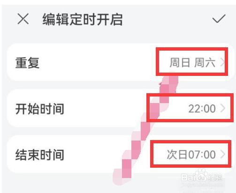Open the 开始时间 row
This screenshot has width=236, height=193.
pos(121,108)
